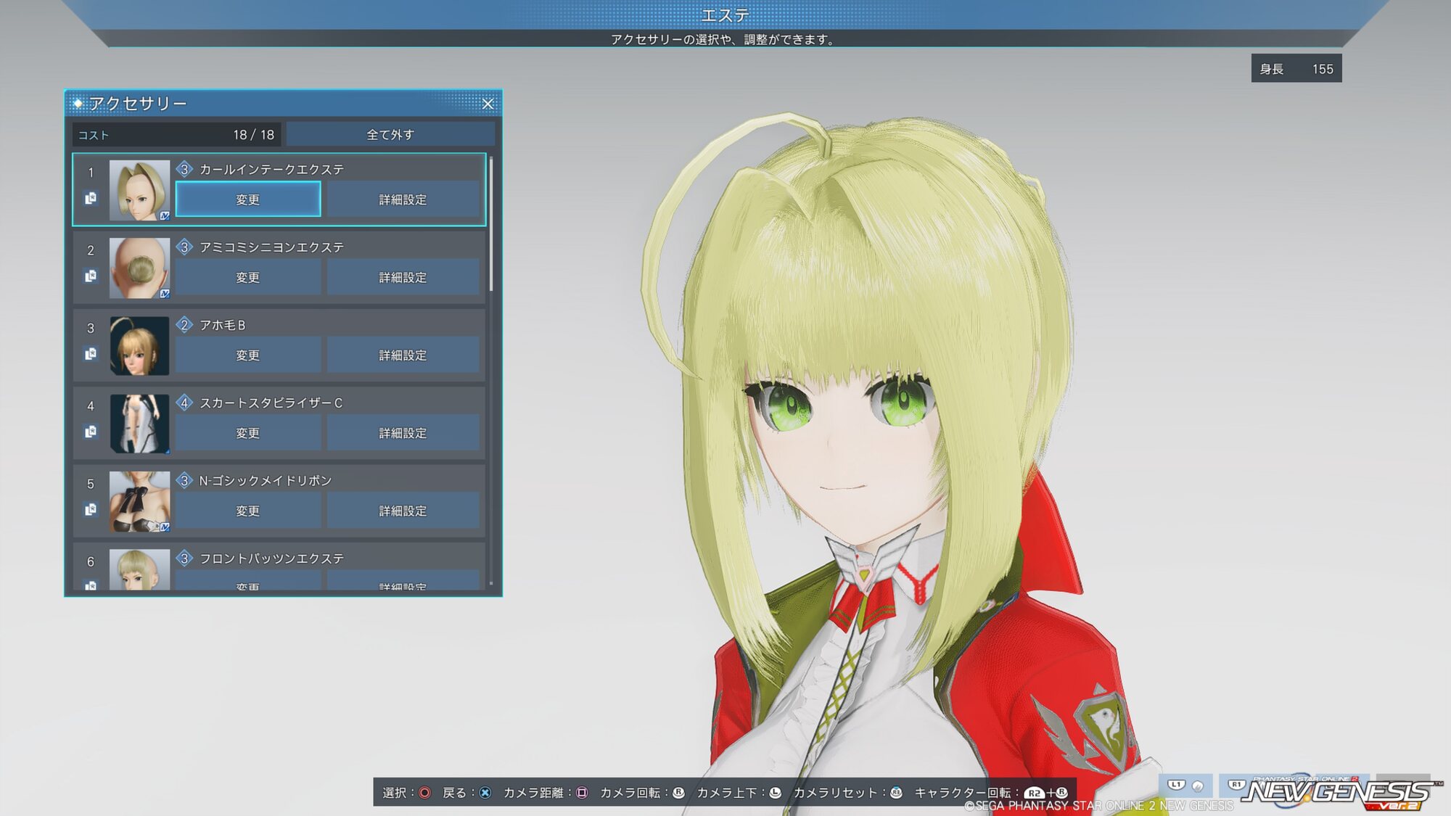
Task: Click 変更 for アホ毛B
Action: point(248,355)
